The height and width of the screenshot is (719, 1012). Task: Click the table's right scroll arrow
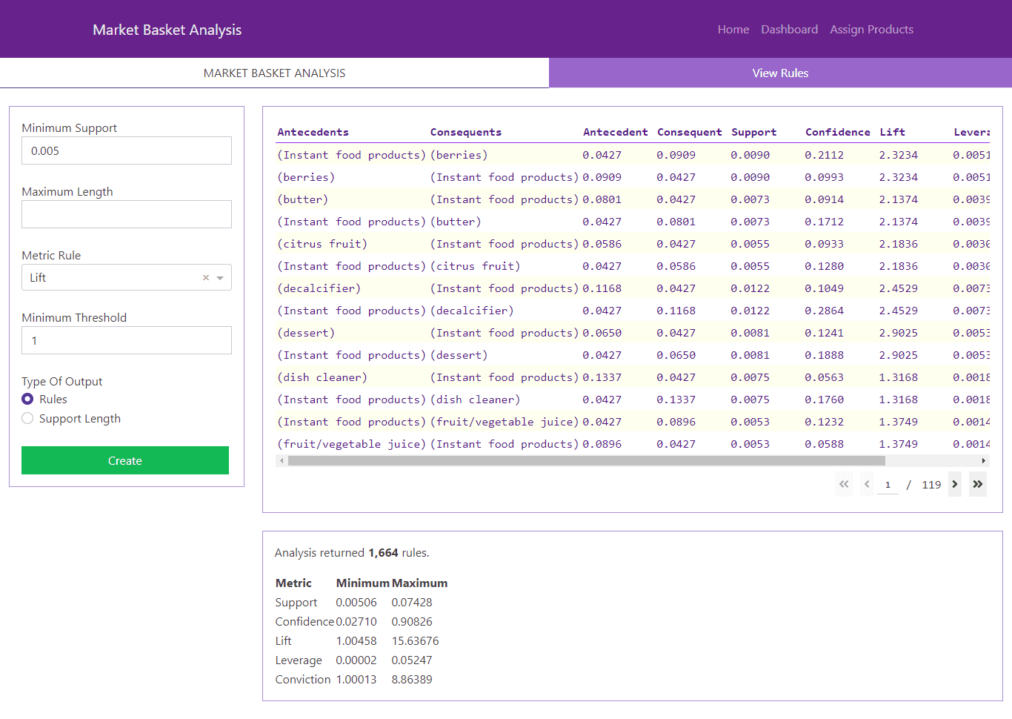coord(983,461)
